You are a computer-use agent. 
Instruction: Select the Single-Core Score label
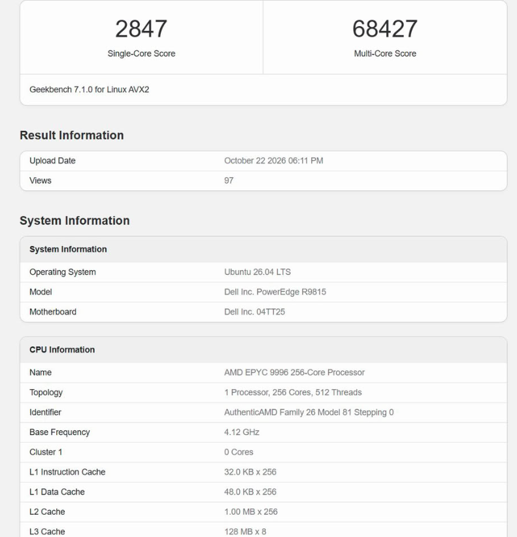141,54
